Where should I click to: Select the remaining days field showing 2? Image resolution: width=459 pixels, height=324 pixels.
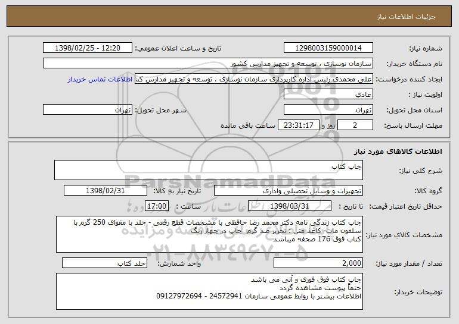tap(355, 125)
